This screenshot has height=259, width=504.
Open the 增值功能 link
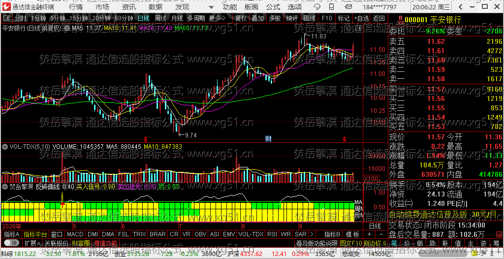coord(106,242)
